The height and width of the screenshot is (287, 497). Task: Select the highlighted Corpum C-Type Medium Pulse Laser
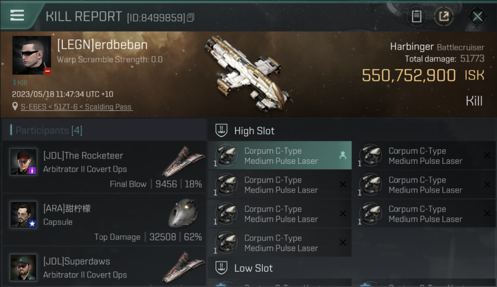pos(280,155)
